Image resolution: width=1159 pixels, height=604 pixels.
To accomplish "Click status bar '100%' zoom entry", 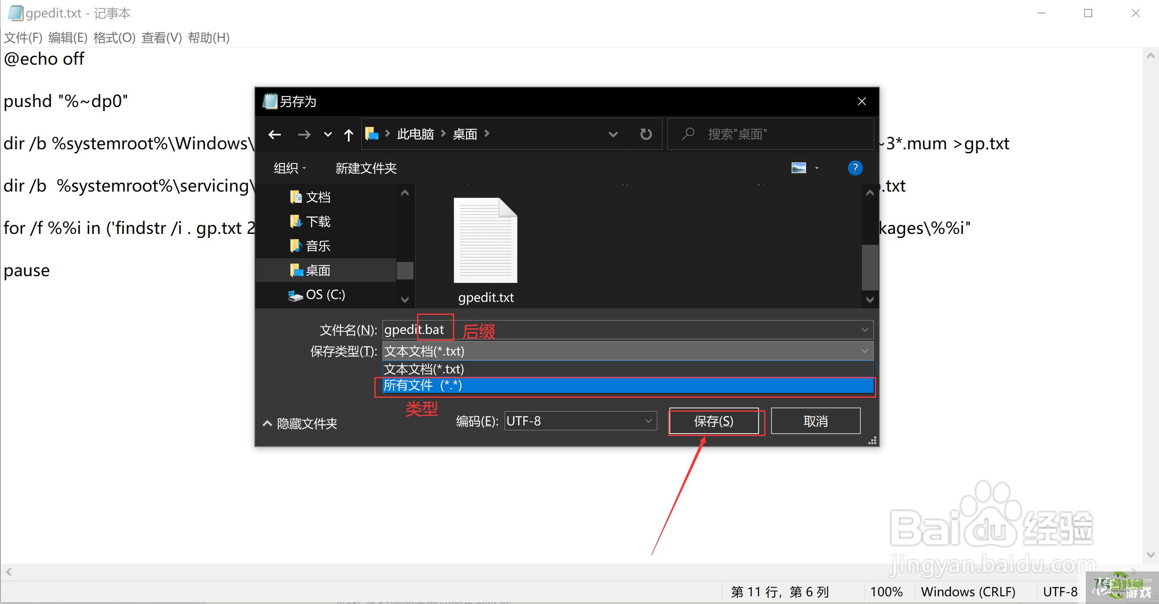I will (886, 591).
